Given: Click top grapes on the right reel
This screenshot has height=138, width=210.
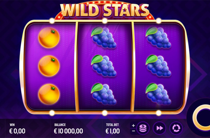Looking at the screenshot, I should click(x=158, y=38).
